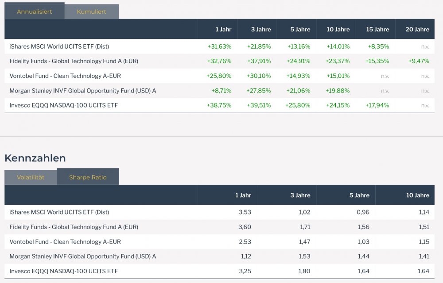Click the Kennzahlen section heading
443x283 pixels.
click(35, 158)
